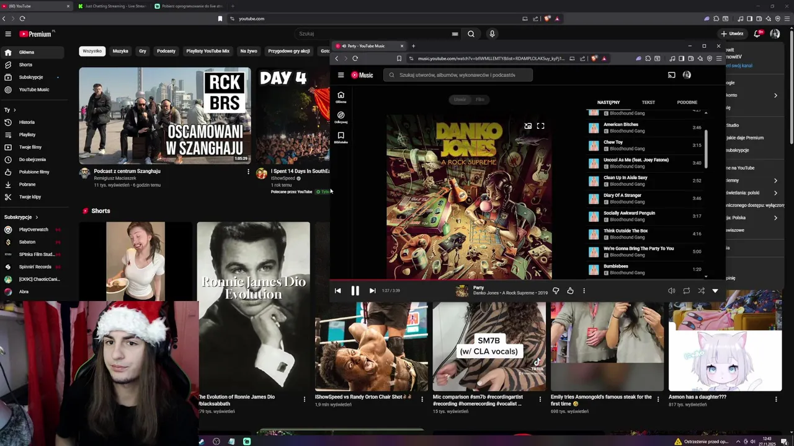Skip to previous track in YouTube Music
Screen dimensions: 794x446
pyautogui.click(x=337, y=291)
